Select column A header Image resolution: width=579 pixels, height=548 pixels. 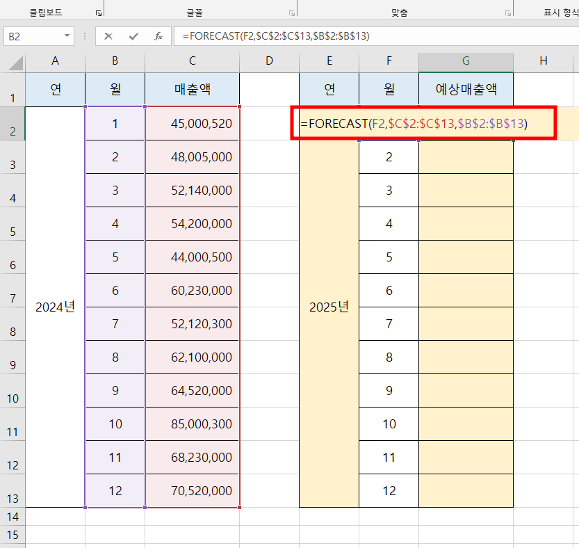point(55,61)
